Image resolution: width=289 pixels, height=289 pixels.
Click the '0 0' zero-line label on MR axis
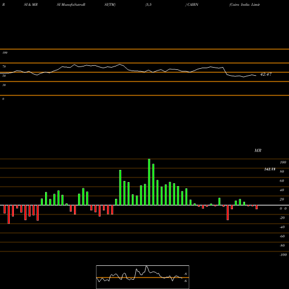[x=283, y=209]
